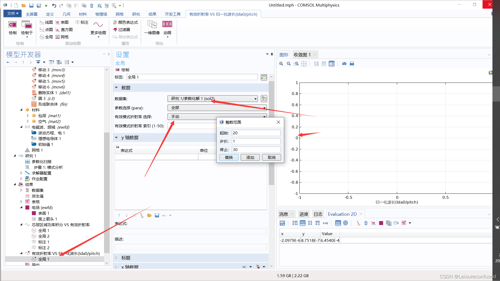The width and height of the screenshot is (500, 281).
Task: Select 步骤 1: 模式分析 study step
Action: (48, 168)
